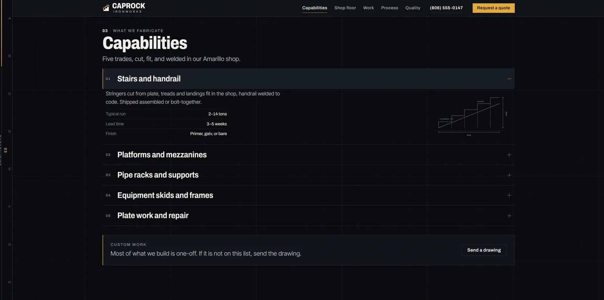Go to the Shop floor nav link
This screenshot has width=604, height=300.
(x=345, y=8)
